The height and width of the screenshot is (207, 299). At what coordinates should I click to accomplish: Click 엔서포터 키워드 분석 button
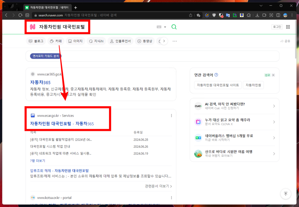click(x=46, y=56)
